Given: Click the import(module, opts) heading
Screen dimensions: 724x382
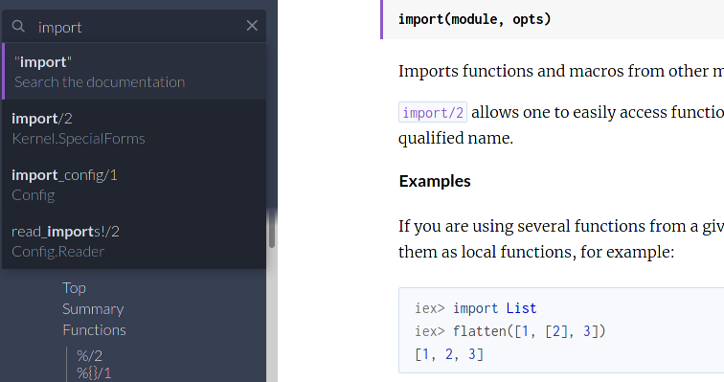Looking at the screenshot, I should [x=475, y=19].
